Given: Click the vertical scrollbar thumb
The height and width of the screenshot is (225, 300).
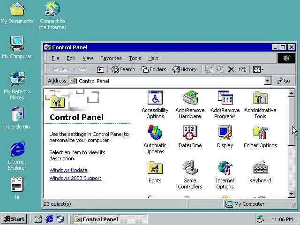Looking at the screenshot, I should click(x=291, y=121).
